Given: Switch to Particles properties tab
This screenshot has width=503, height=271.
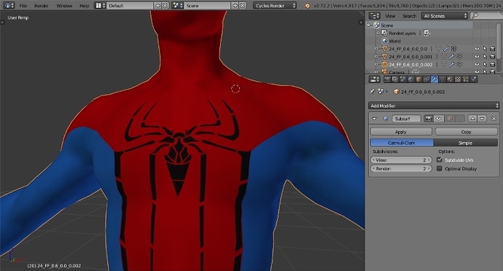Looking at the screenshot, I should click(466, 79).
